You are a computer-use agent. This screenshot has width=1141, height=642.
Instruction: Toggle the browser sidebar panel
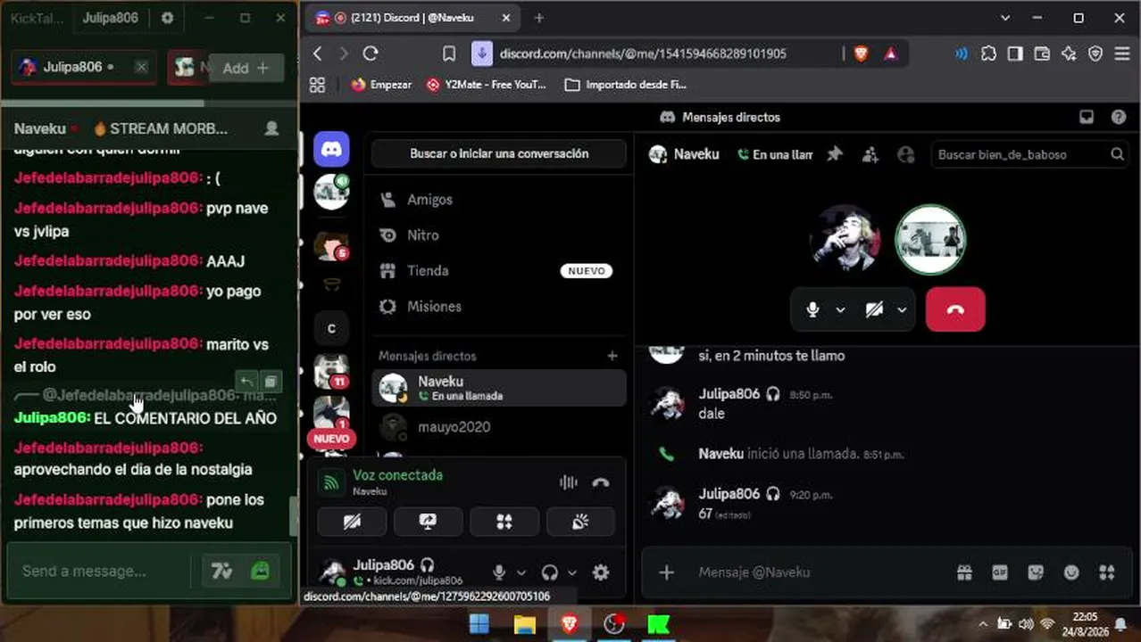[x=1015, y=53]
